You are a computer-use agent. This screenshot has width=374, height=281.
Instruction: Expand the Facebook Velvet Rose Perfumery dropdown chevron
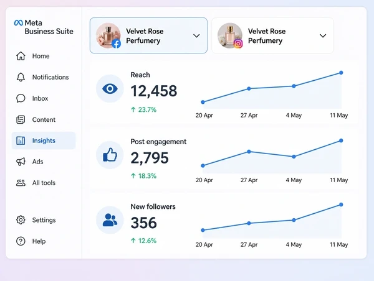tap(196, 35)
